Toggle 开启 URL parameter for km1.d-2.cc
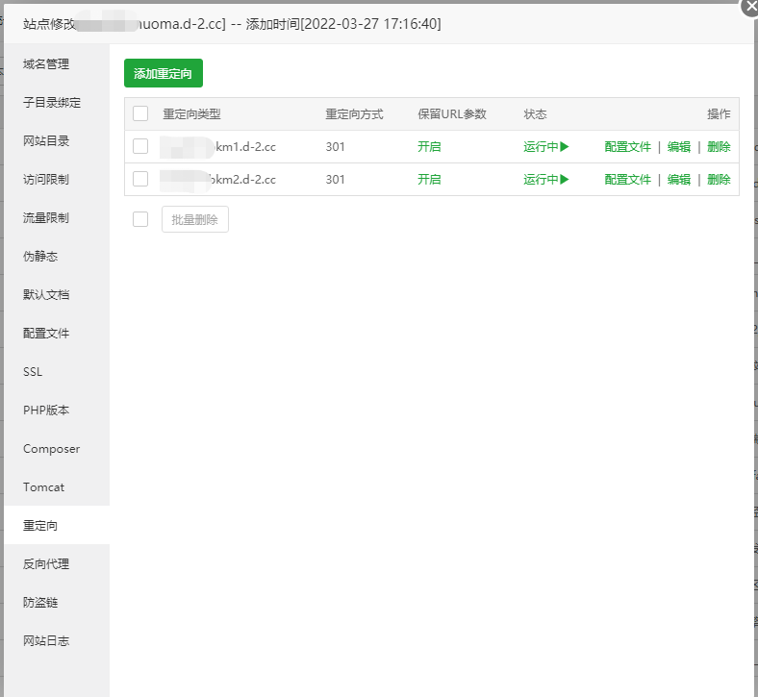The image size is (758, 697). tap(429, 147)
